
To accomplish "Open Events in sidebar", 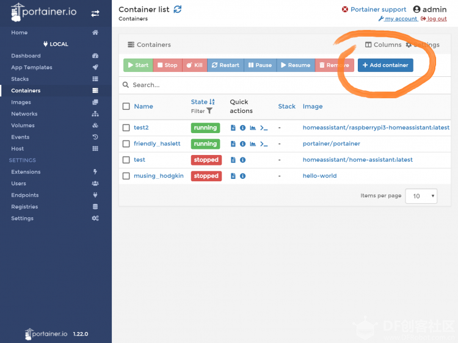I will tap(56, 137).
